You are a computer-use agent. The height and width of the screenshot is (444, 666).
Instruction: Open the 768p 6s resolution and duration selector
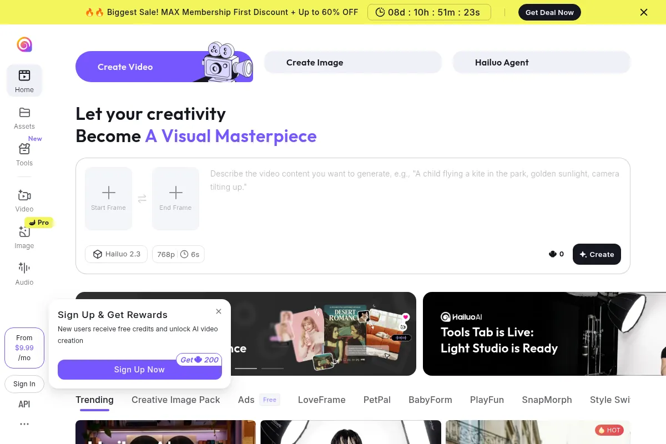178,254
